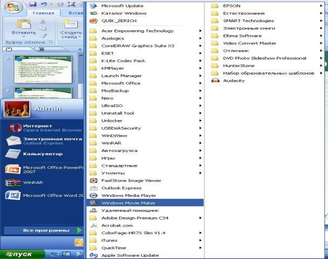
Task: Open the iTunes folder entry
Action: click(x=145, y=241)
